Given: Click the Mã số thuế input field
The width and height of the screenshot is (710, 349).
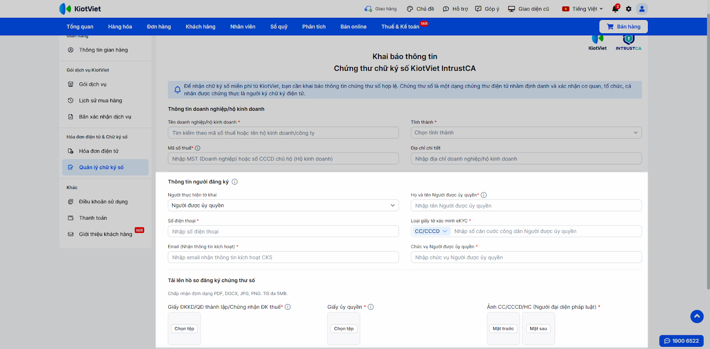Looking at the screenshot, I should pos(283,159).
